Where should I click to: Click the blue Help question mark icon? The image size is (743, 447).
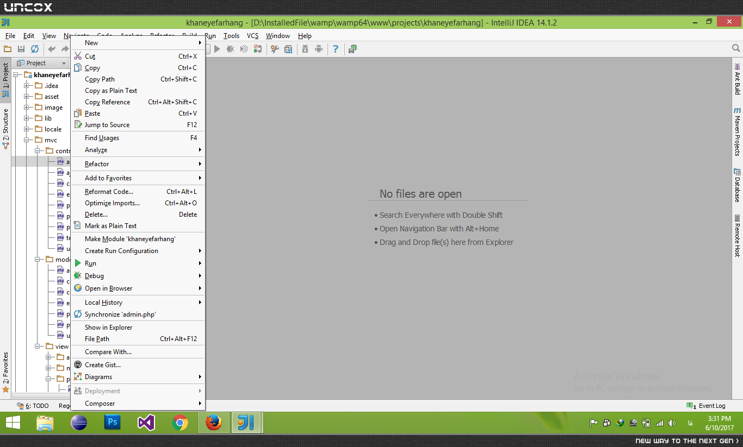[x=336, y=49]
